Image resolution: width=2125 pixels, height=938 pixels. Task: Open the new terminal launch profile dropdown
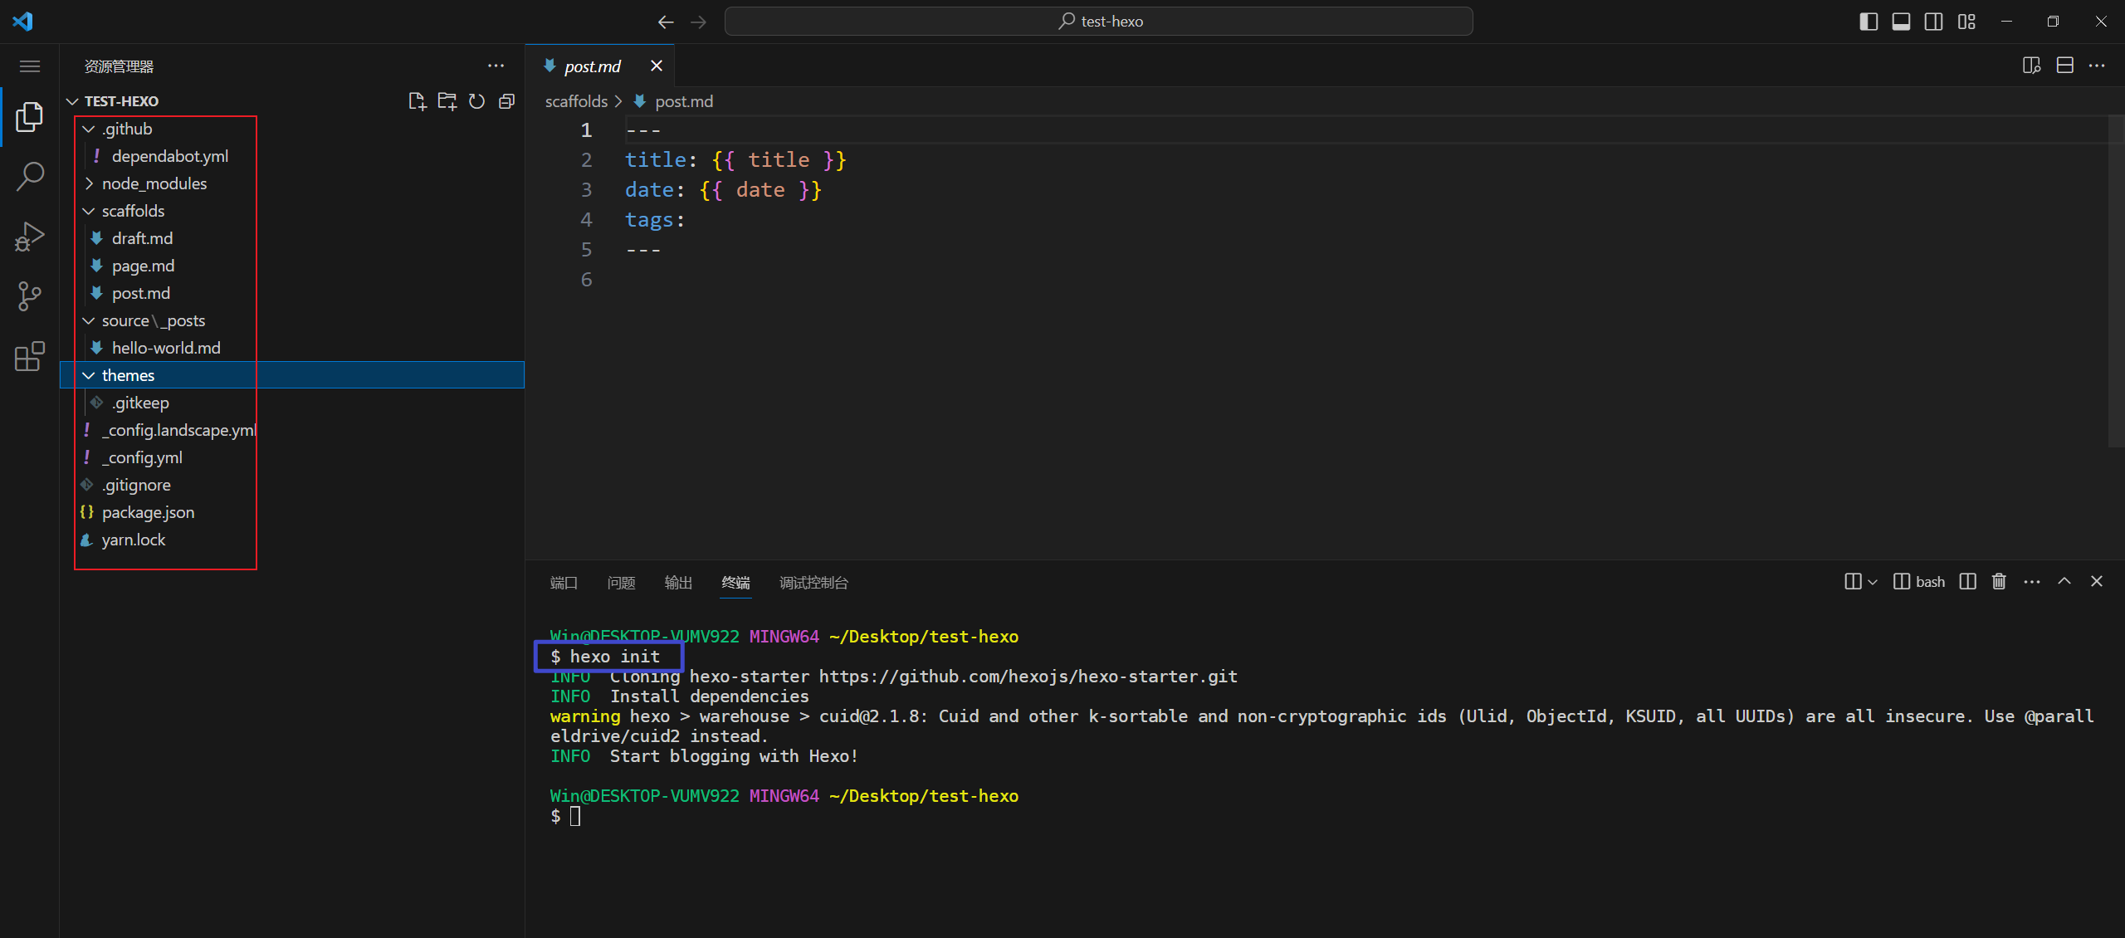1873,582
